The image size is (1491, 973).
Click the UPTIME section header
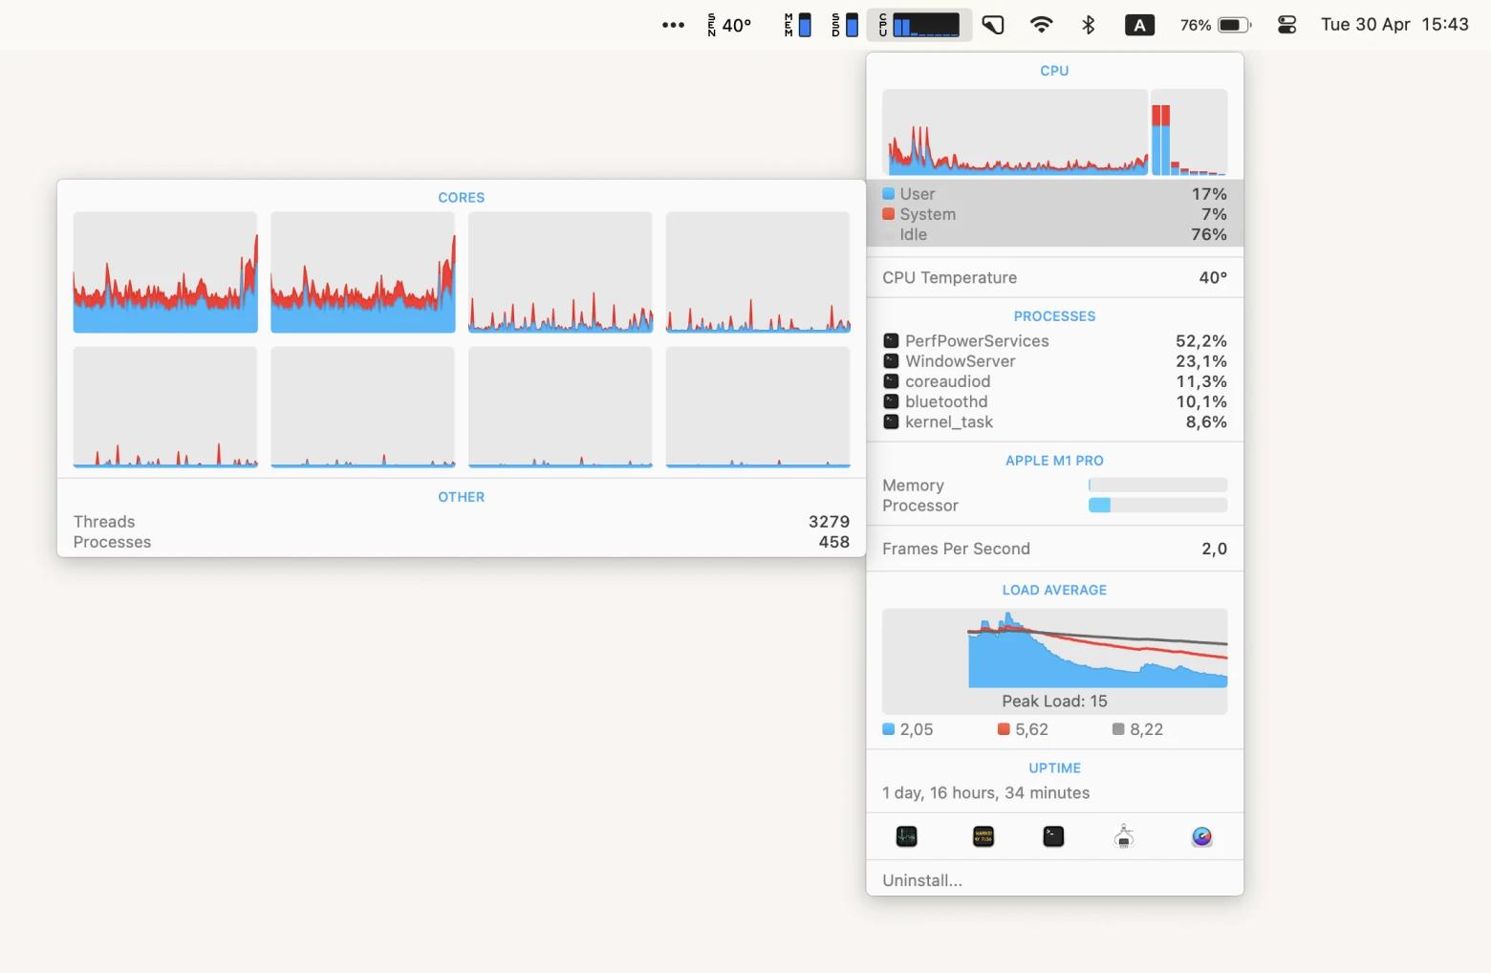pos(1054,768)
